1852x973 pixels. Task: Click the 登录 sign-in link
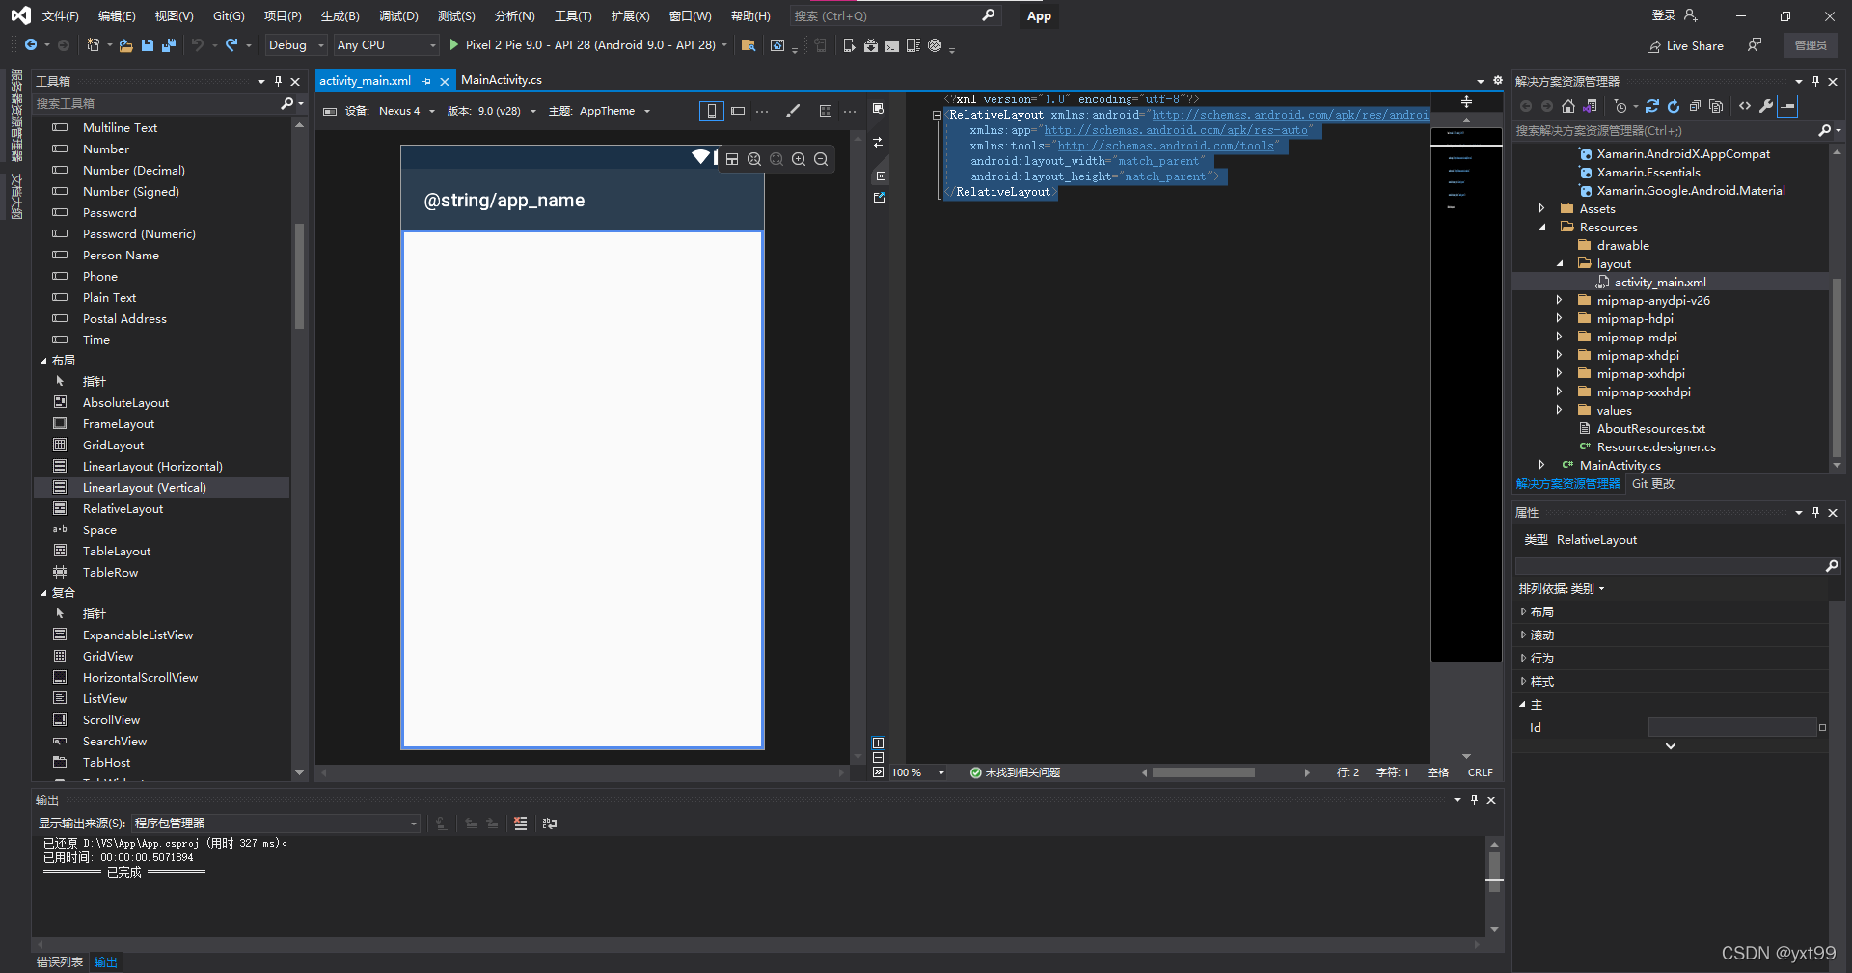pyautogui.click(x=1664, y=15)
